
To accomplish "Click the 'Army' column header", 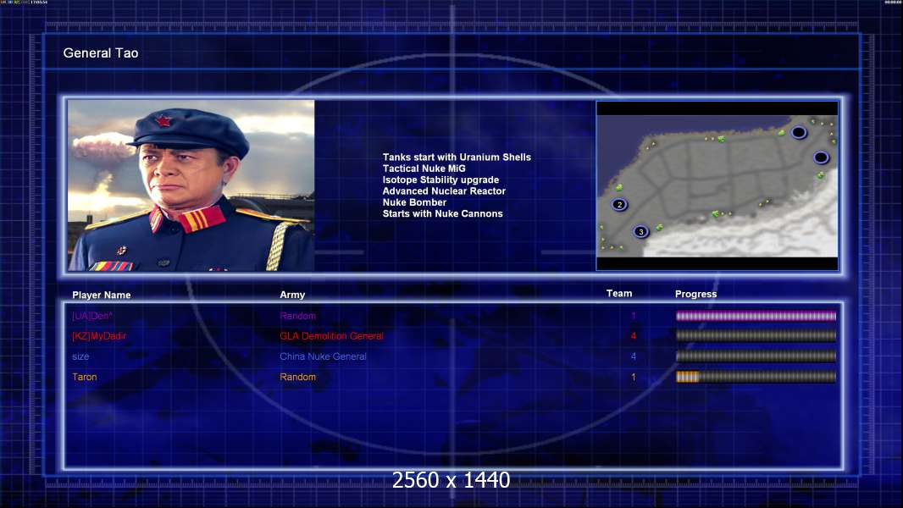I will tap(292, 295).
